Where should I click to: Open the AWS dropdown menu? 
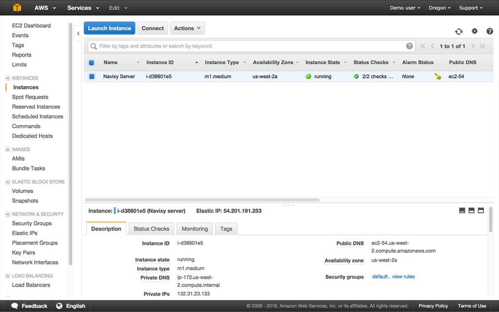point(45,8)
